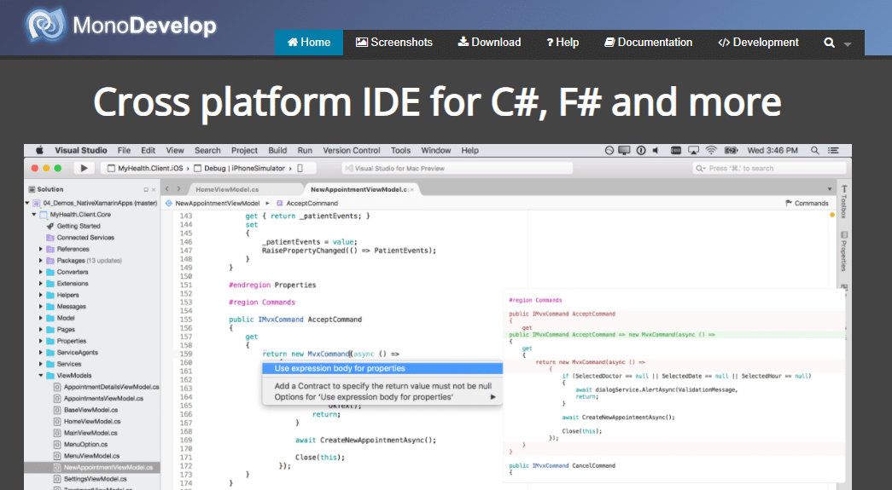
Task: Open the Help menu in the Mac menu bar
Action: pos(469,151)
